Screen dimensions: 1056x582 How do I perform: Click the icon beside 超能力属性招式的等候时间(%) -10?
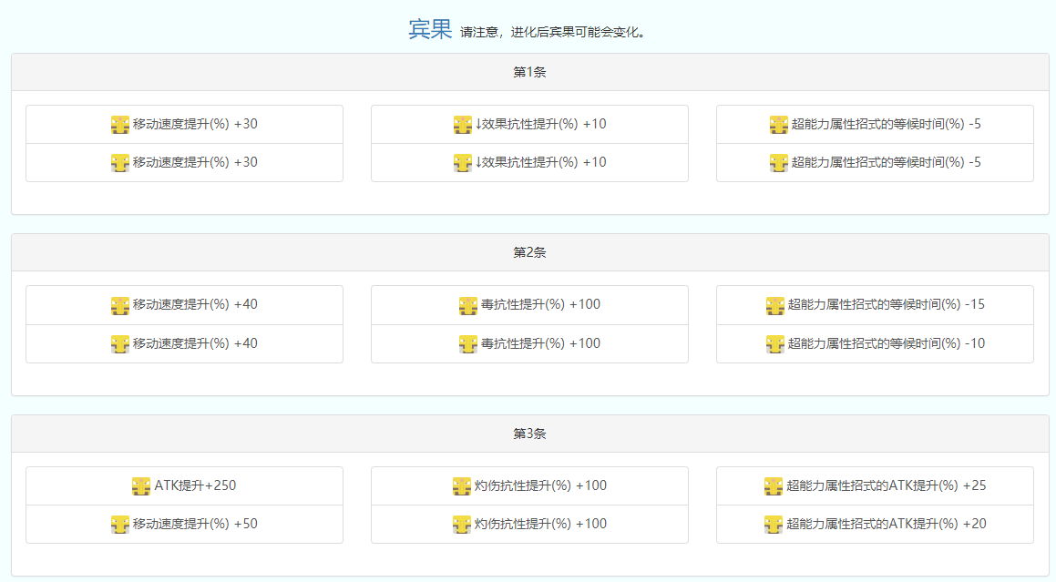(x=775, y=343)
